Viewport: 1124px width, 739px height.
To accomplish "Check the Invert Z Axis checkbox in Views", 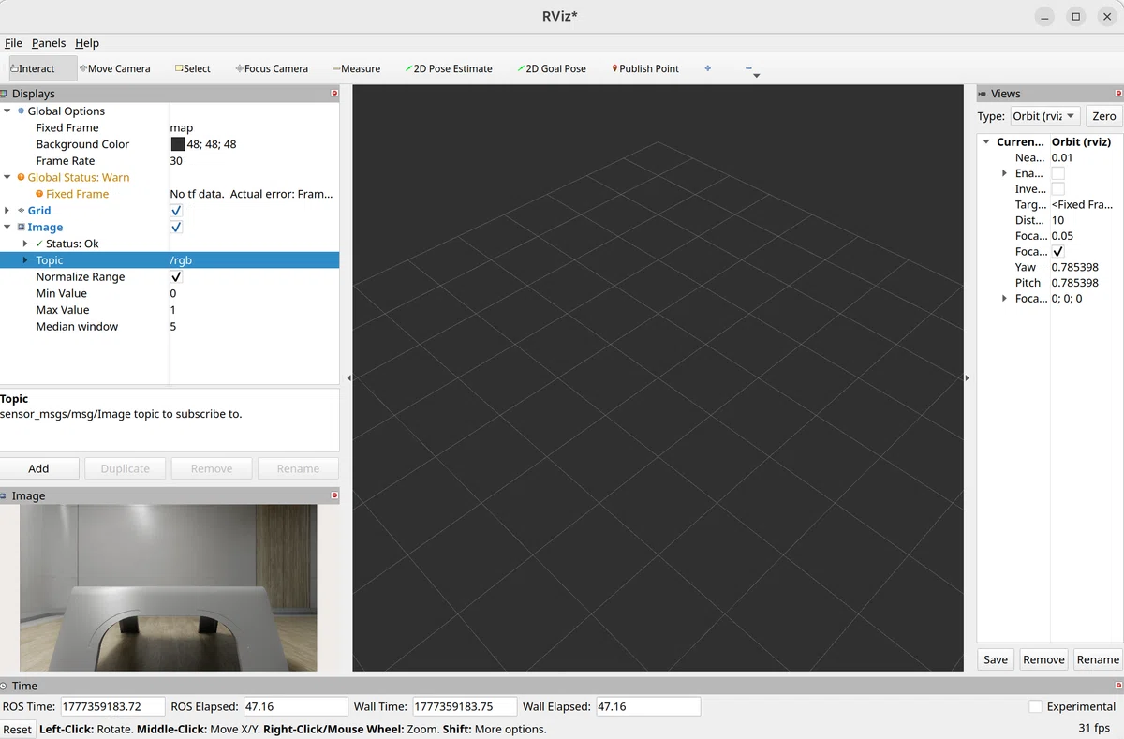I will point(1057,189).
